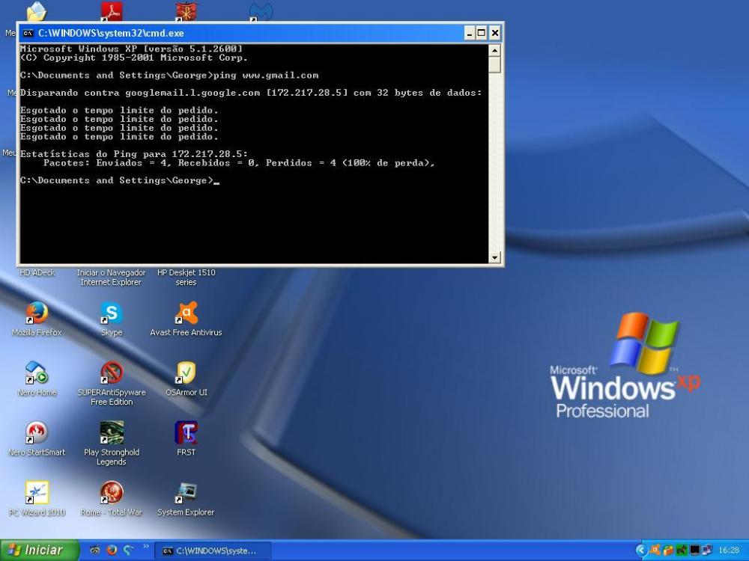Open Mozilla Firefox desktop shortcut
This screenshot has height=561, width=749.
coord(37,313)
